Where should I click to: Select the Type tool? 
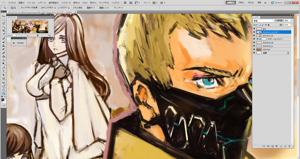[x=4, y=71]
